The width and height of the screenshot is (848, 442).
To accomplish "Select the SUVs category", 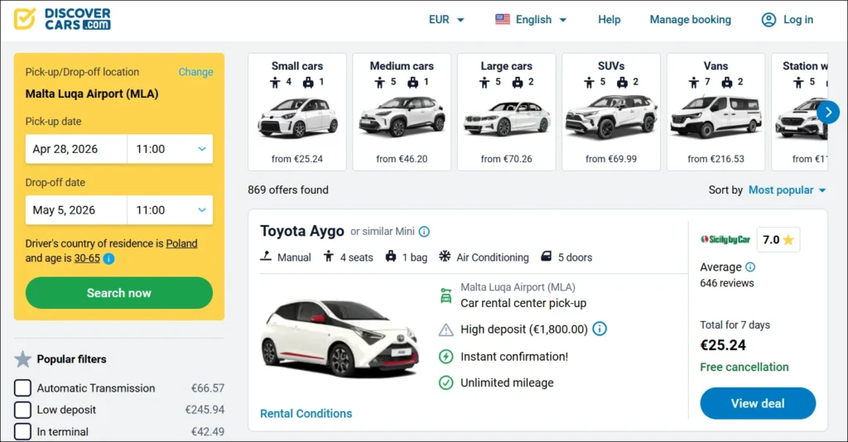I will [x=611, y=112].
